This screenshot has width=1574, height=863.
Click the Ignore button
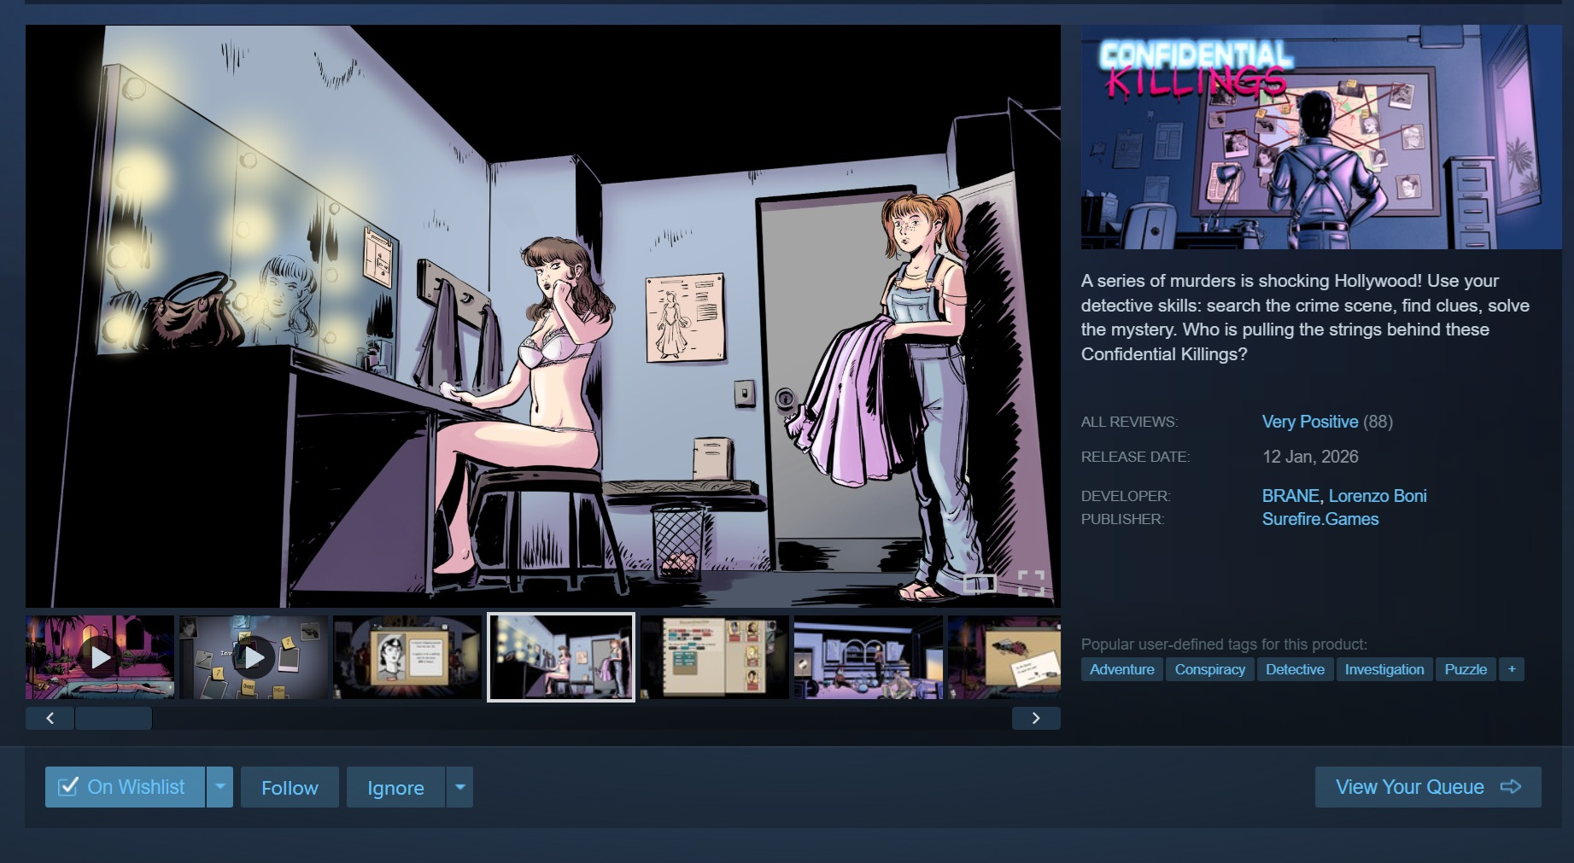click(x=395, y=787)
